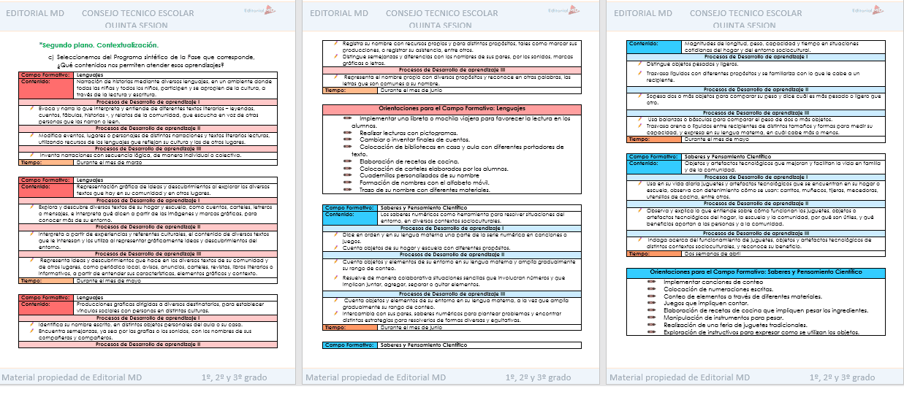Click 'Objetos y artefactos tecnológicos' content cell
This screenshot has height=411, width=904.
click(783, 166)
